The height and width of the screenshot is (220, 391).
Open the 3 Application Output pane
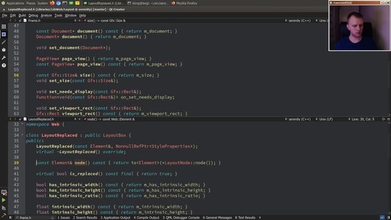(115, 218)
